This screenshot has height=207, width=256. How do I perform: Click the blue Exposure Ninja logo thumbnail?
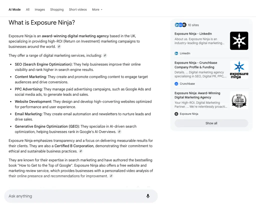point(239,70)
